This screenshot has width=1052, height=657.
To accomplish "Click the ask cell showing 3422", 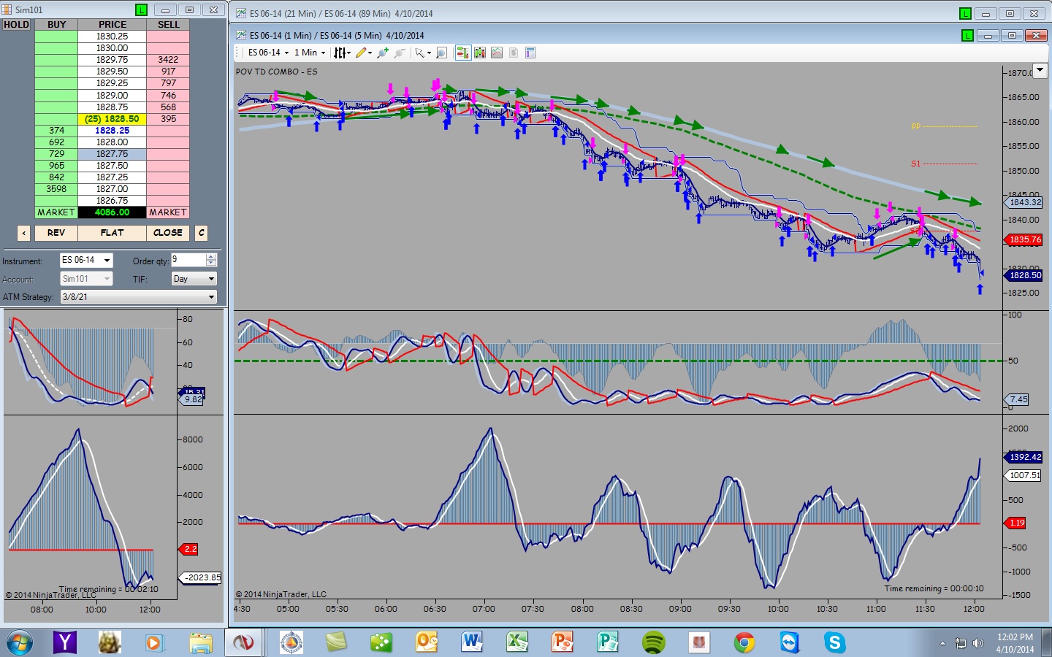I will tap(168, 60).
